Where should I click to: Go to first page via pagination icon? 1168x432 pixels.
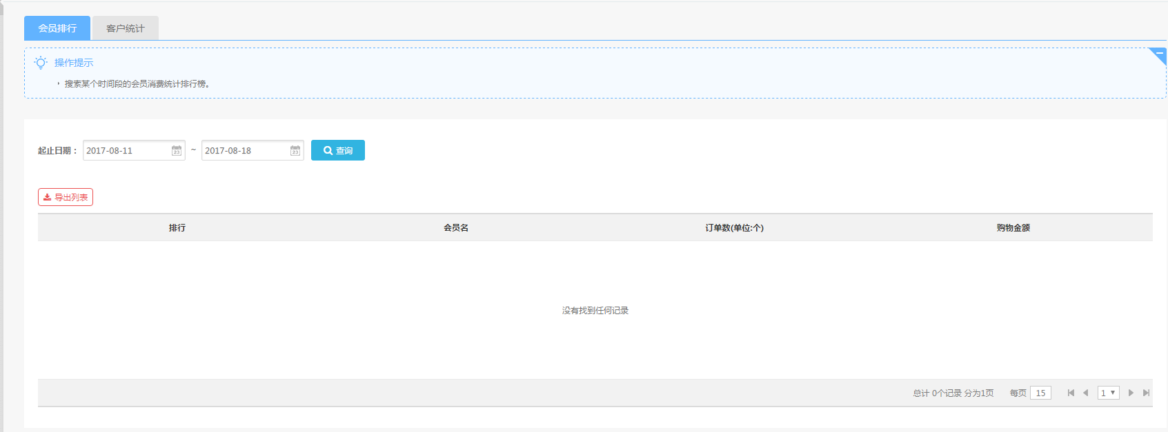click(x=1071, y=393)
